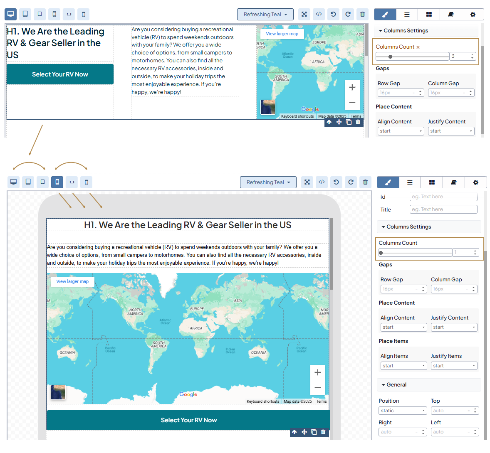This screenshot has height=453, width=490.
Task: Zoom in on the large mobile preview map
Action: [x=317, y=372]
